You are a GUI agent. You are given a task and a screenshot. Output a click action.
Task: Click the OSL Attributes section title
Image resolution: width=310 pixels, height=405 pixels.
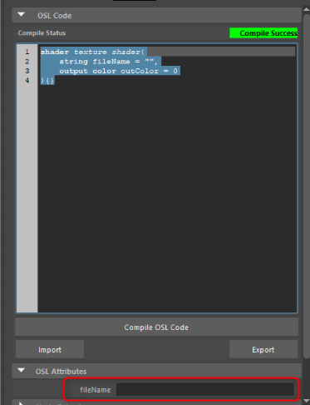61,372
